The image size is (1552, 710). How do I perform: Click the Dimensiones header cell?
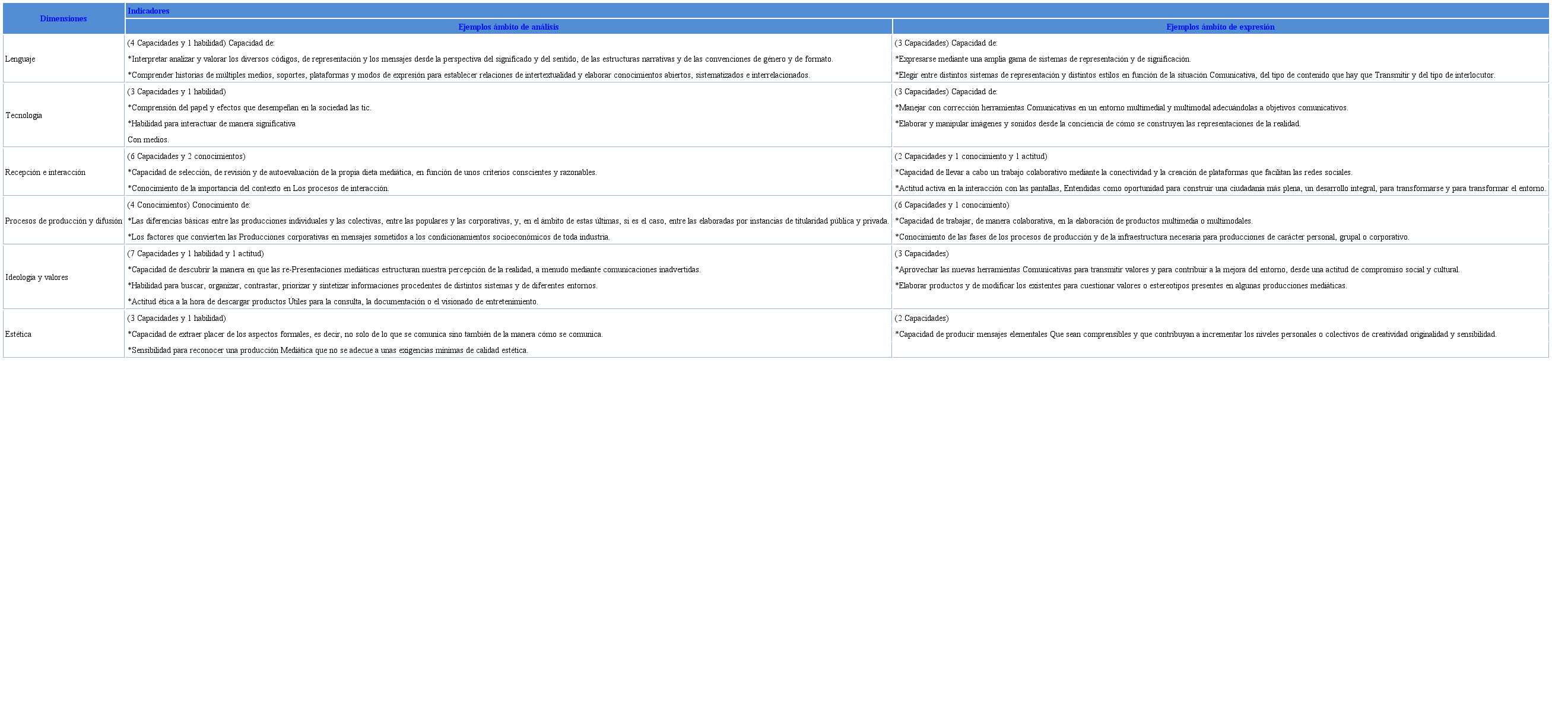coord(64,18)
